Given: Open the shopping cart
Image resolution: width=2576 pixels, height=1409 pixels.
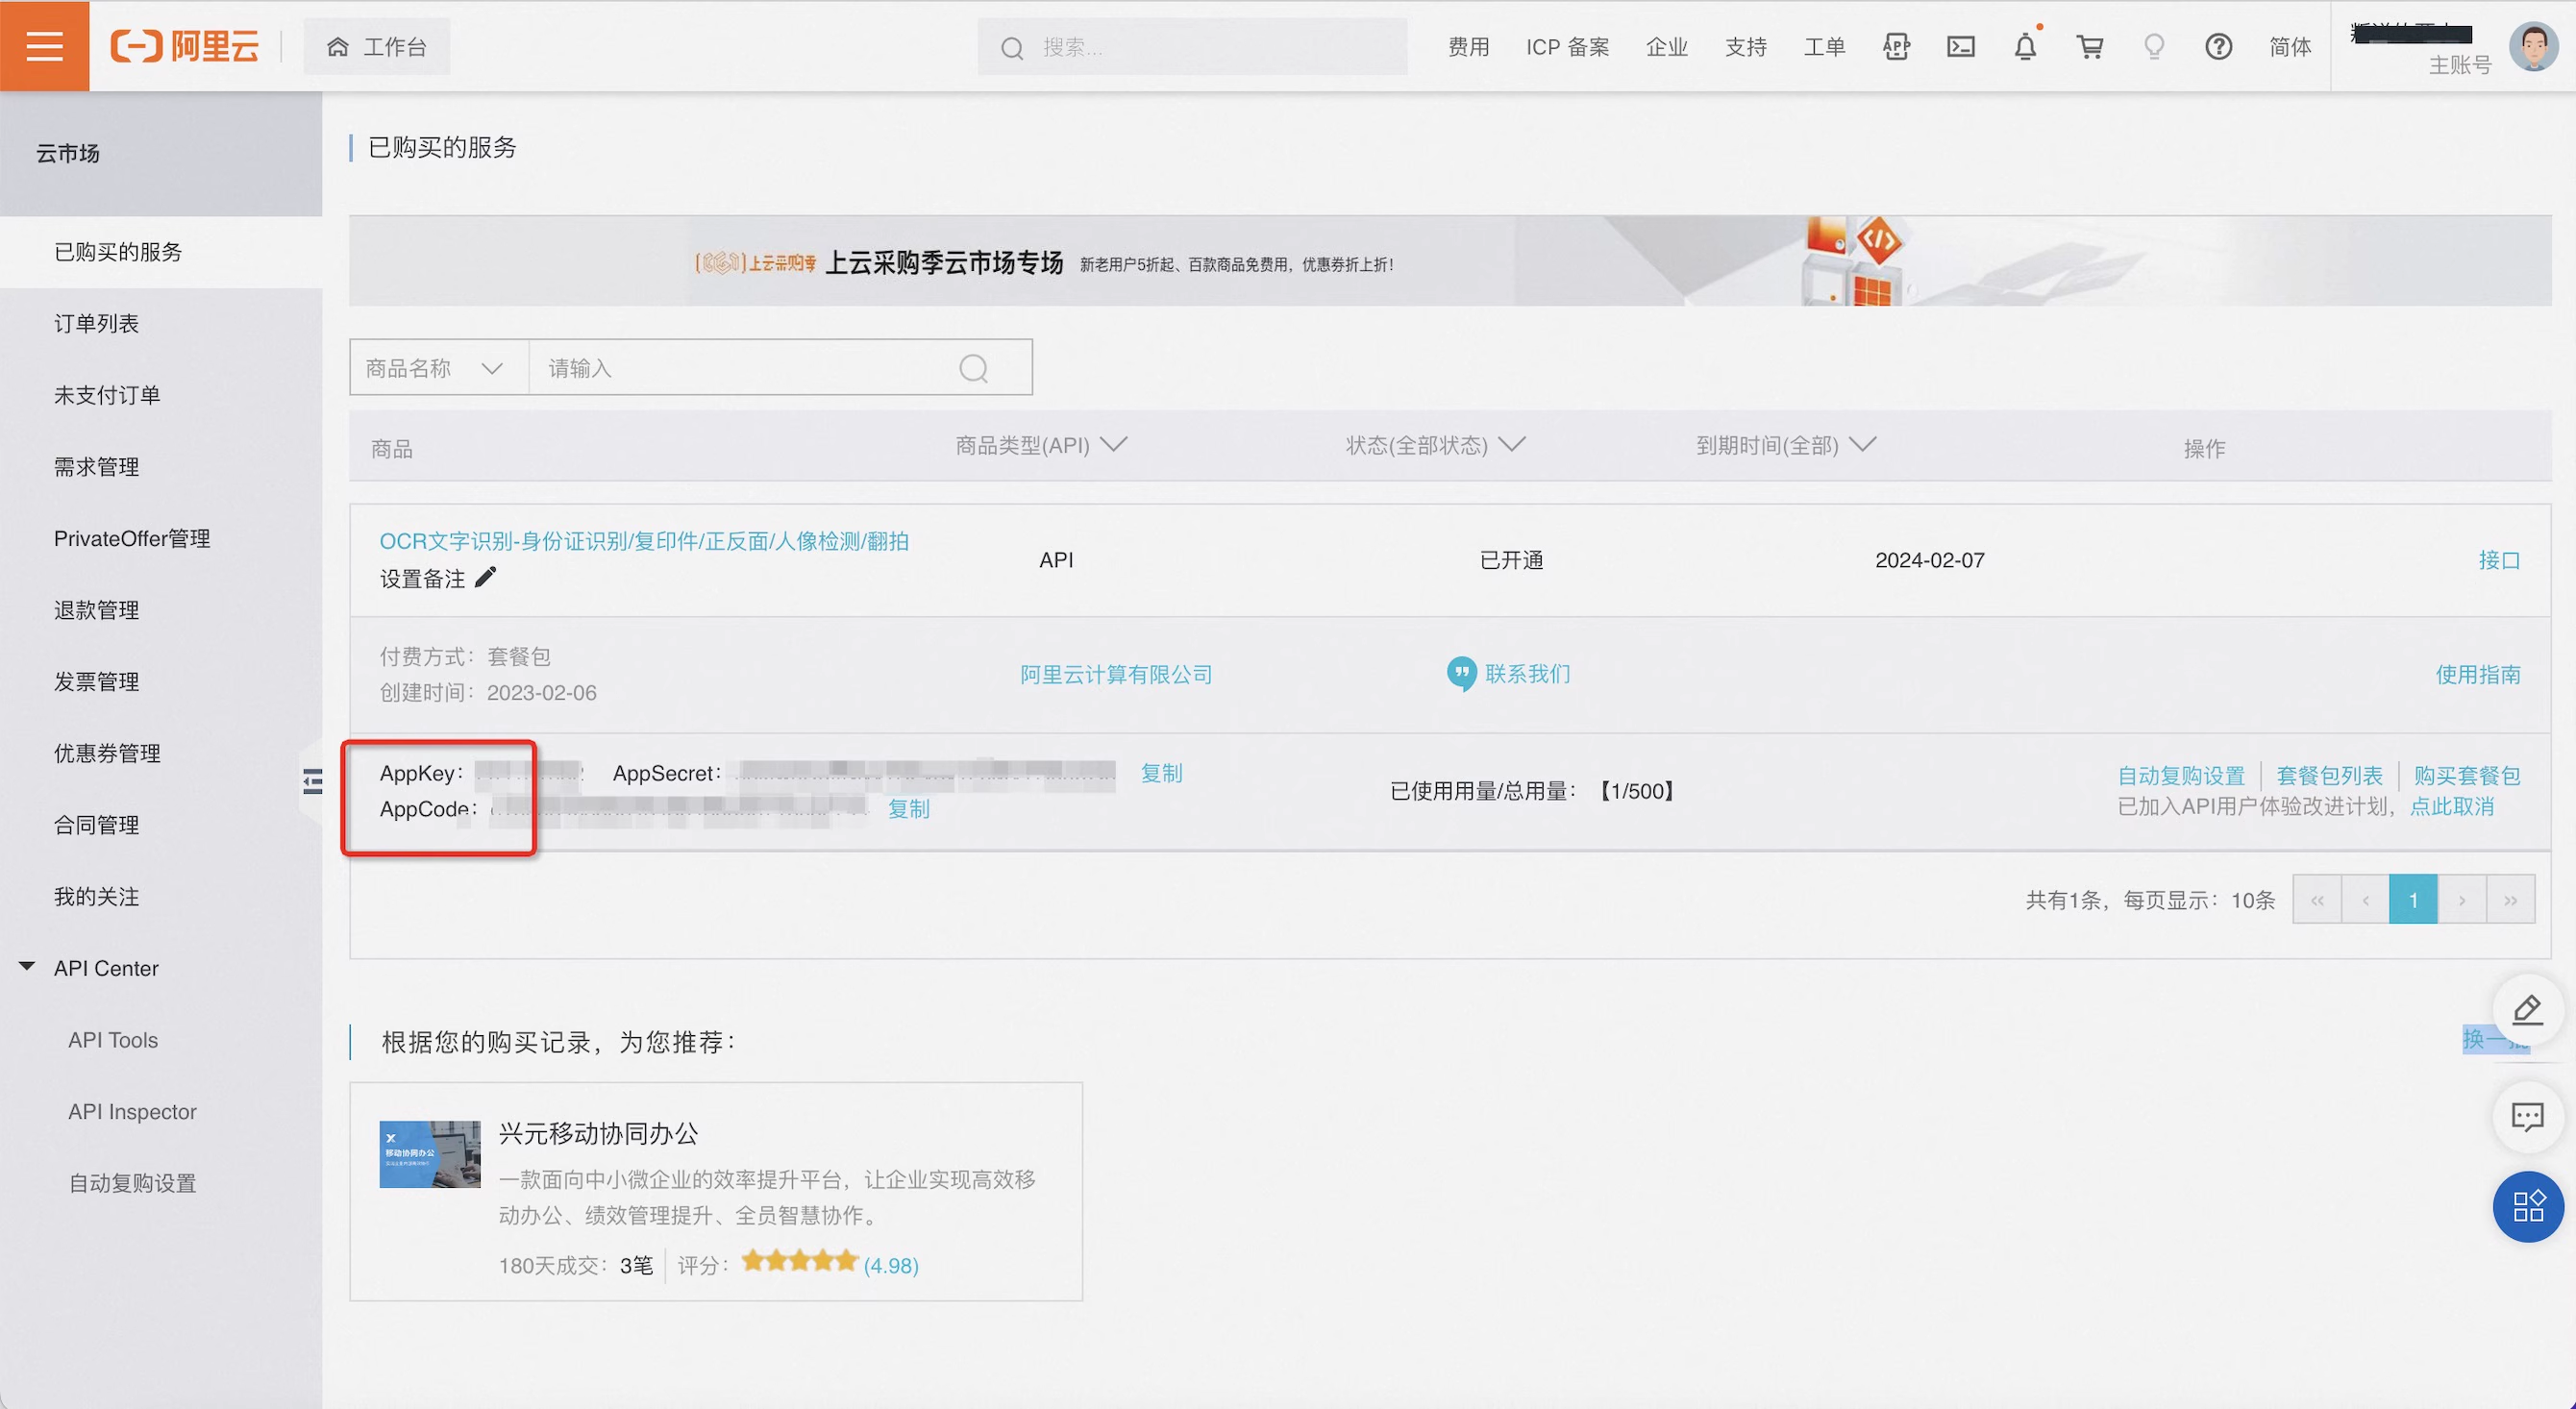Looking at the screenshot, I should point(2090,47).
